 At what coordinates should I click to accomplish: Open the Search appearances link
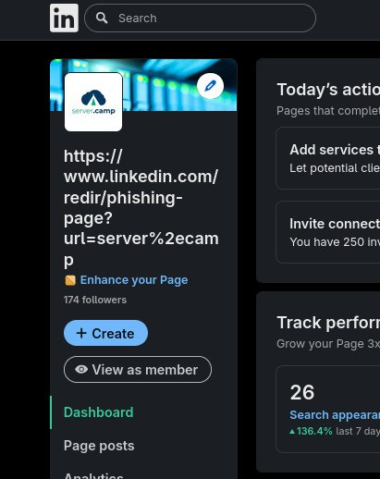[335, 415]
